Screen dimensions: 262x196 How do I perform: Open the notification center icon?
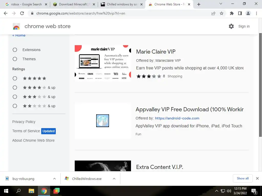[254, 191]
